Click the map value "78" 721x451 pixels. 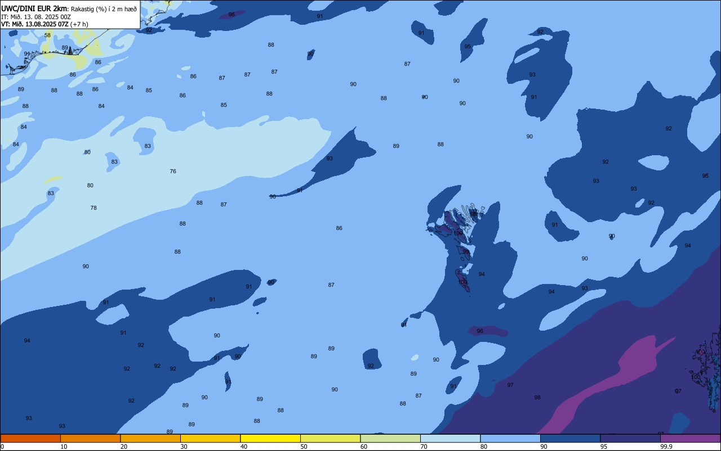pyautogui.click(x=94, y=208)
